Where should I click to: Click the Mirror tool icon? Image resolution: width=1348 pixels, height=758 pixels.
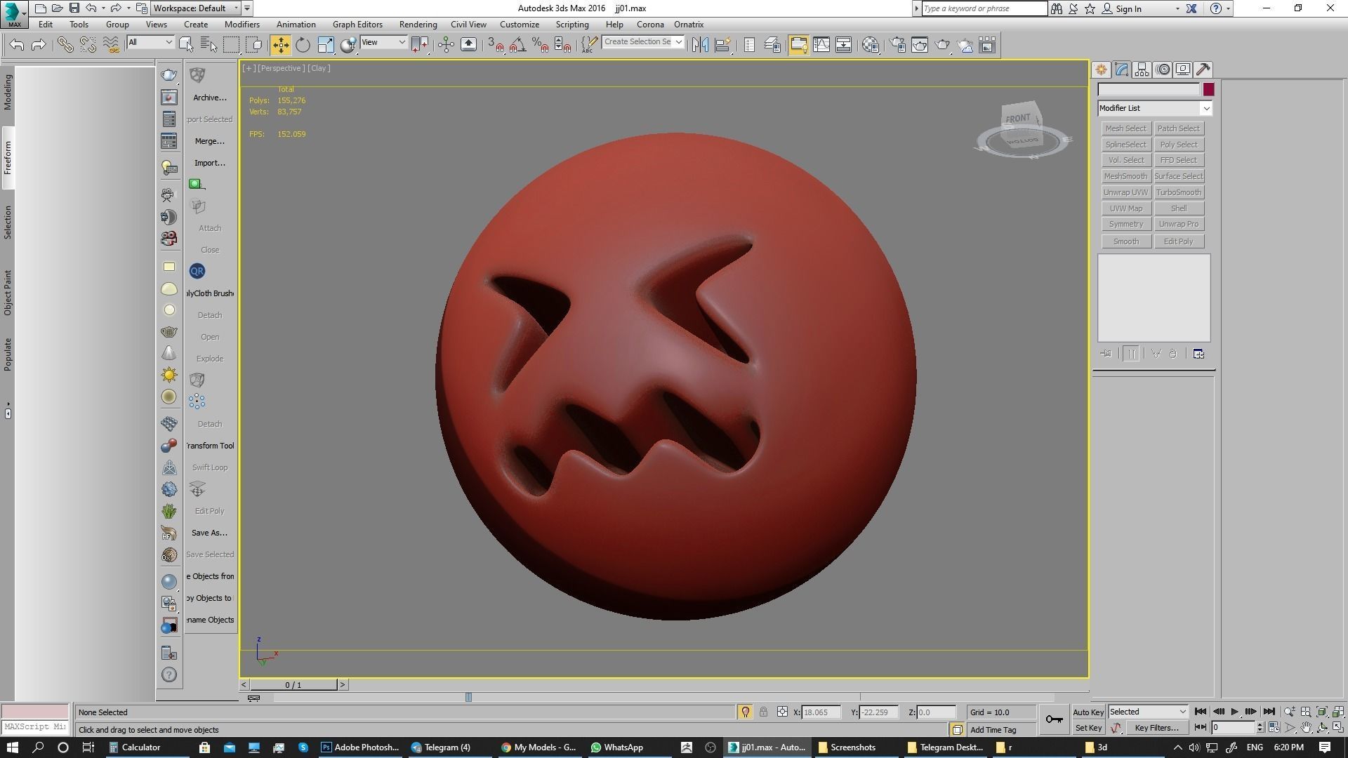point(700,45)
